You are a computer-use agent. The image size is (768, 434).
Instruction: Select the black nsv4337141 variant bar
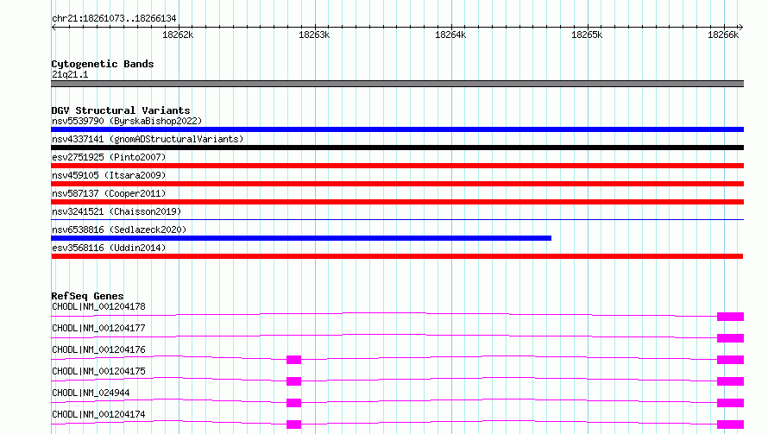pyautogui.click(x=397, y=148)
